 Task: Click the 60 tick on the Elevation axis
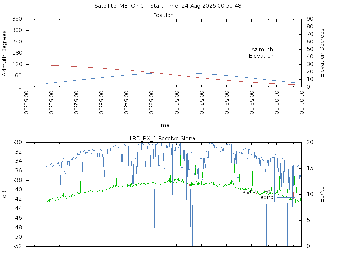310,42
